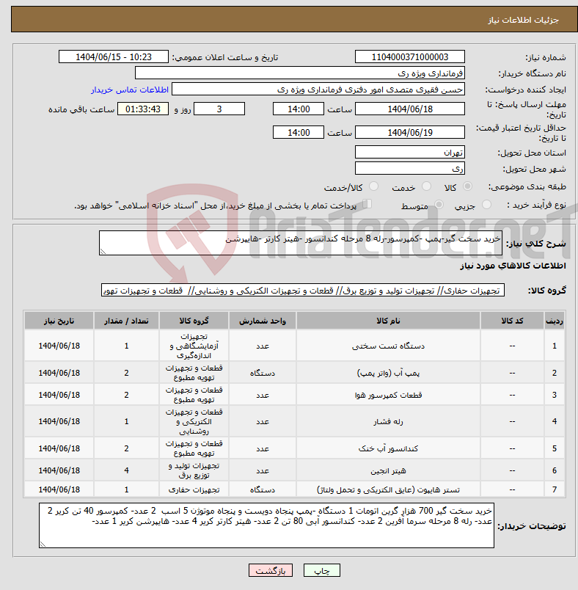Click the تعداد / مقدار column header
578x590 pixels.
pyautogui.click(x=126, y=321)
